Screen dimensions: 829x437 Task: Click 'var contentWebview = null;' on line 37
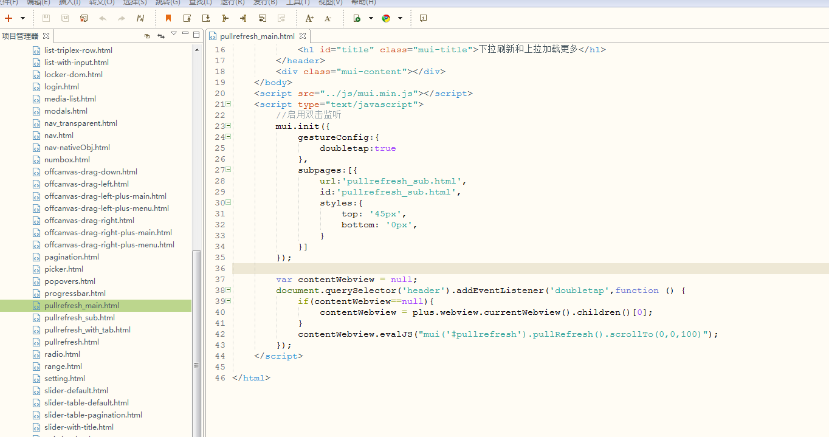tap(346, 279)
